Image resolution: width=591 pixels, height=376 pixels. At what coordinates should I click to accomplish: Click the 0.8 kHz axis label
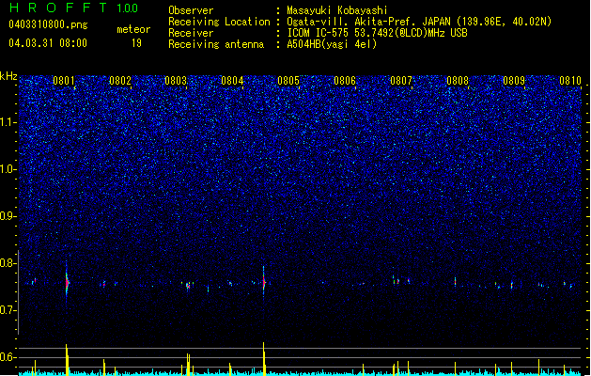click(8, 263)
